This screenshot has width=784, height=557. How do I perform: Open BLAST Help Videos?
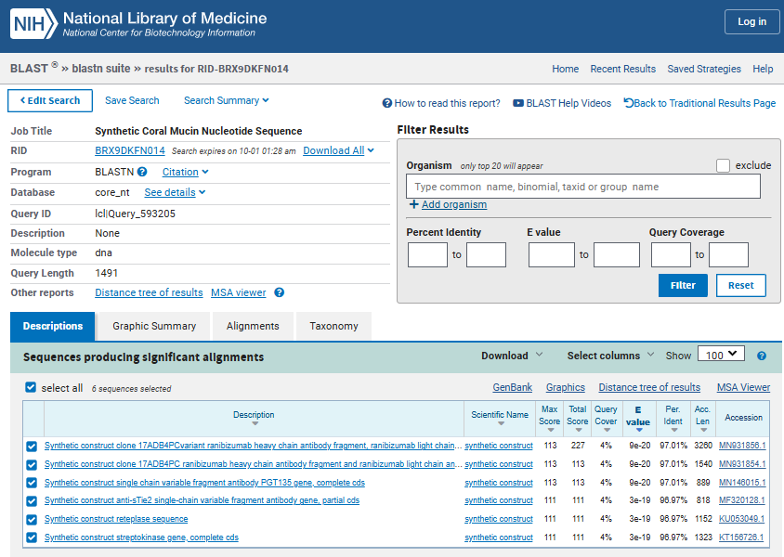[562, 103]
